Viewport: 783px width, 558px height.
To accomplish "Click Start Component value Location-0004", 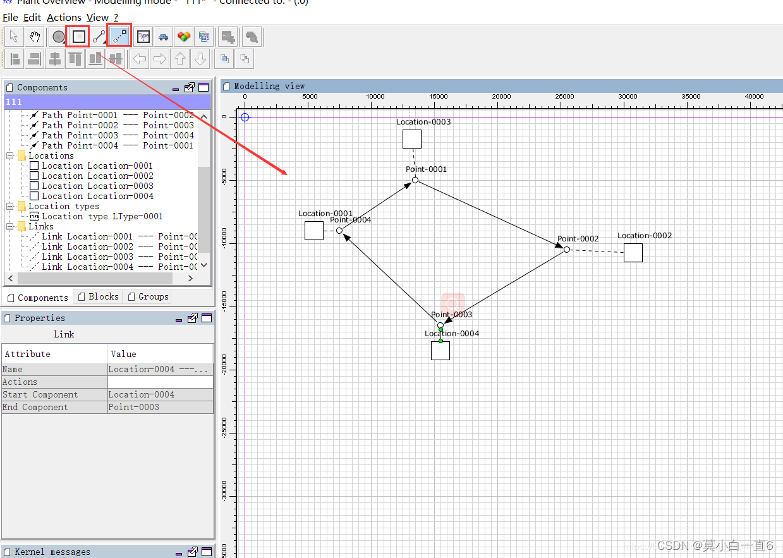I will pos(161,394).
